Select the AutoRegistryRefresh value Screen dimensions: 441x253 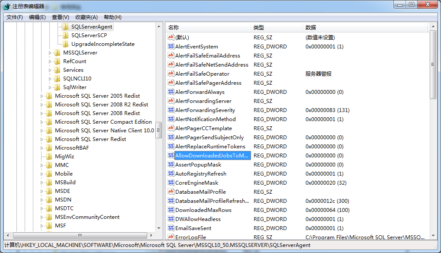click(x=200, y=174)
